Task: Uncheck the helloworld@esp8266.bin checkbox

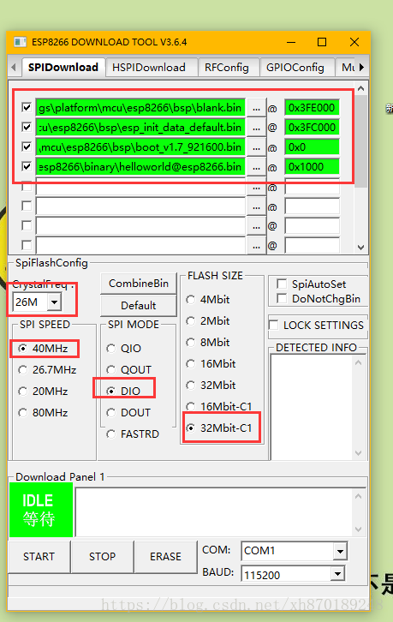Action: pyautogui.click(x=27, y=166)
